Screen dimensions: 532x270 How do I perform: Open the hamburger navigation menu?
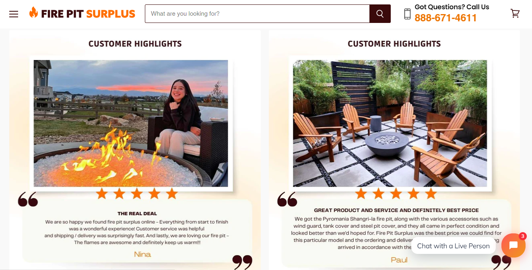pos(14,14)
